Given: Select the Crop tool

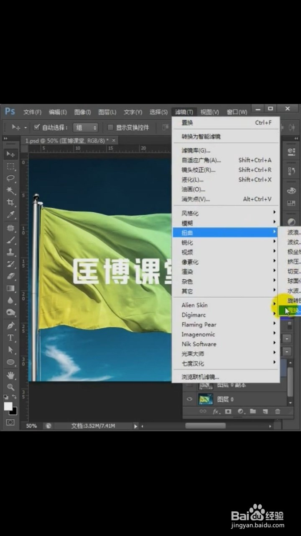Looking at the screenshot, I should point(11,203).
